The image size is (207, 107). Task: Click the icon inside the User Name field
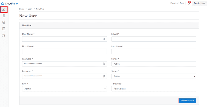(x=104, y=39)
